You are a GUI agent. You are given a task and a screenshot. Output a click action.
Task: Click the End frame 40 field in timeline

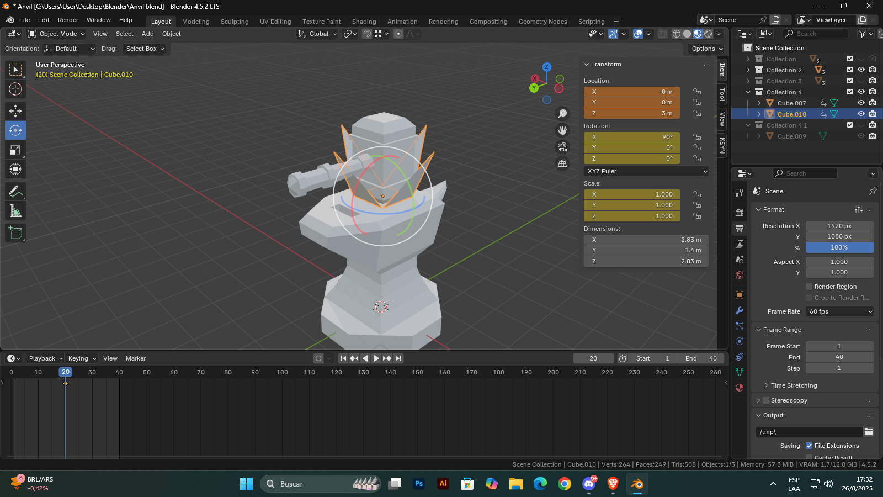click(701, 358)
